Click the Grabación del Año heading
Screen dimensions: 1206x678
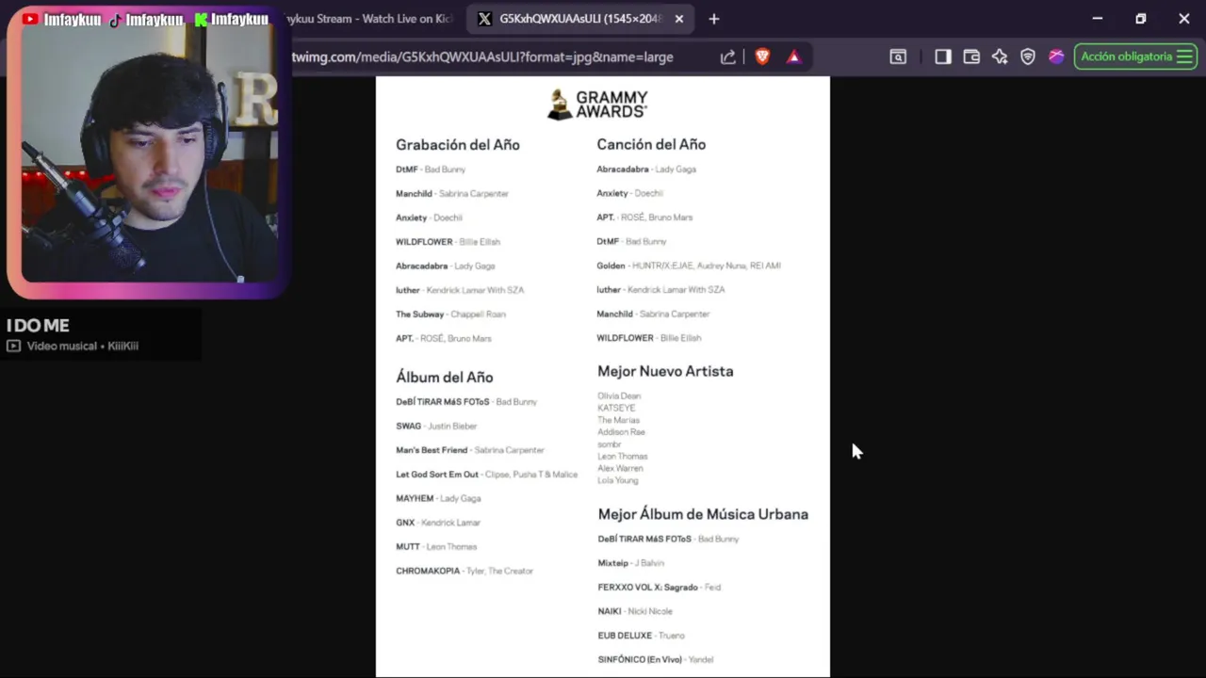(457, 145)
